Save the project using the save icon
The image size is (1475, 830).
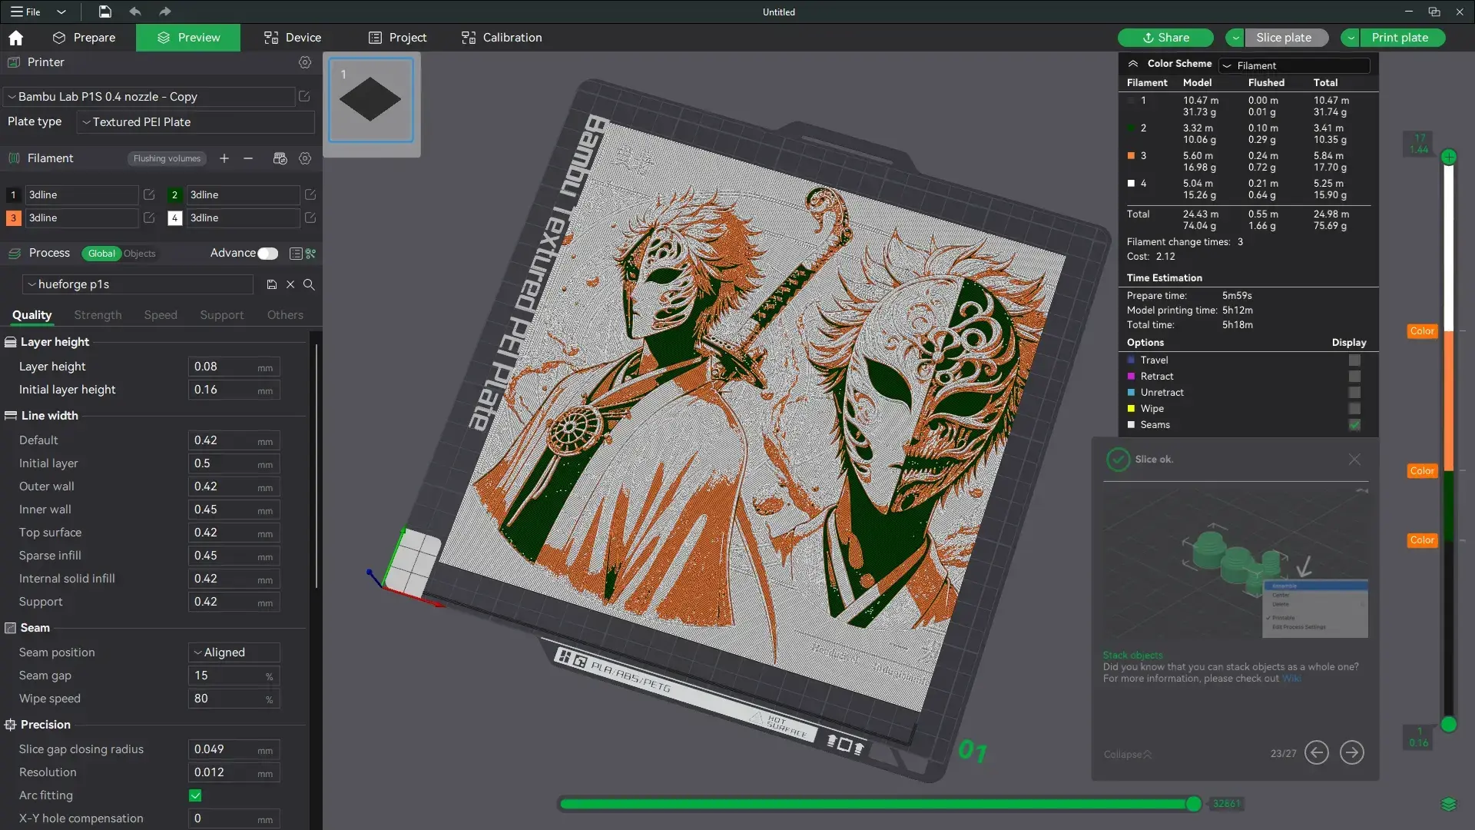click(104, 12)
